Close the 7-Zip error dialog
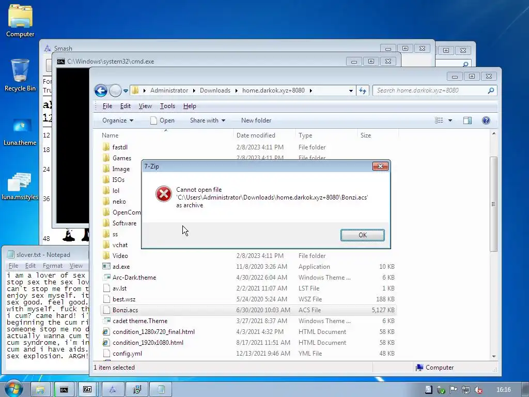Screen dimensions: 529x397 click(x=380, y=166)
